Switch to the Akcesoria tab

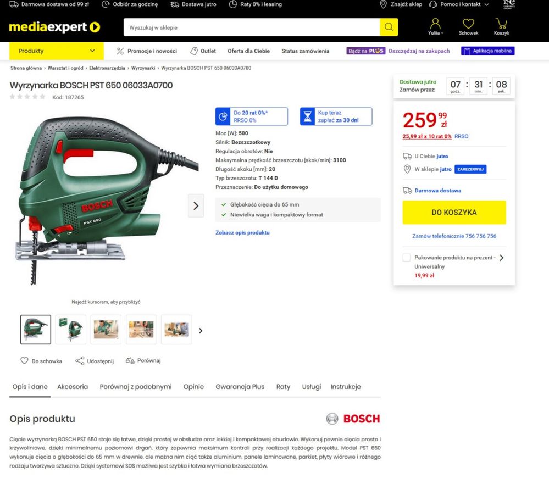(73, 387)
